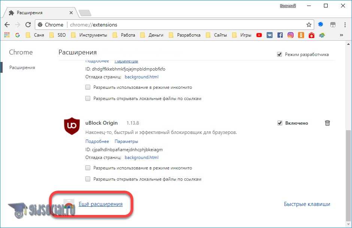Open the Instagram bookmark icon
Image resolution: width=352 pixels, height=228 pixels.
point(291,35)
